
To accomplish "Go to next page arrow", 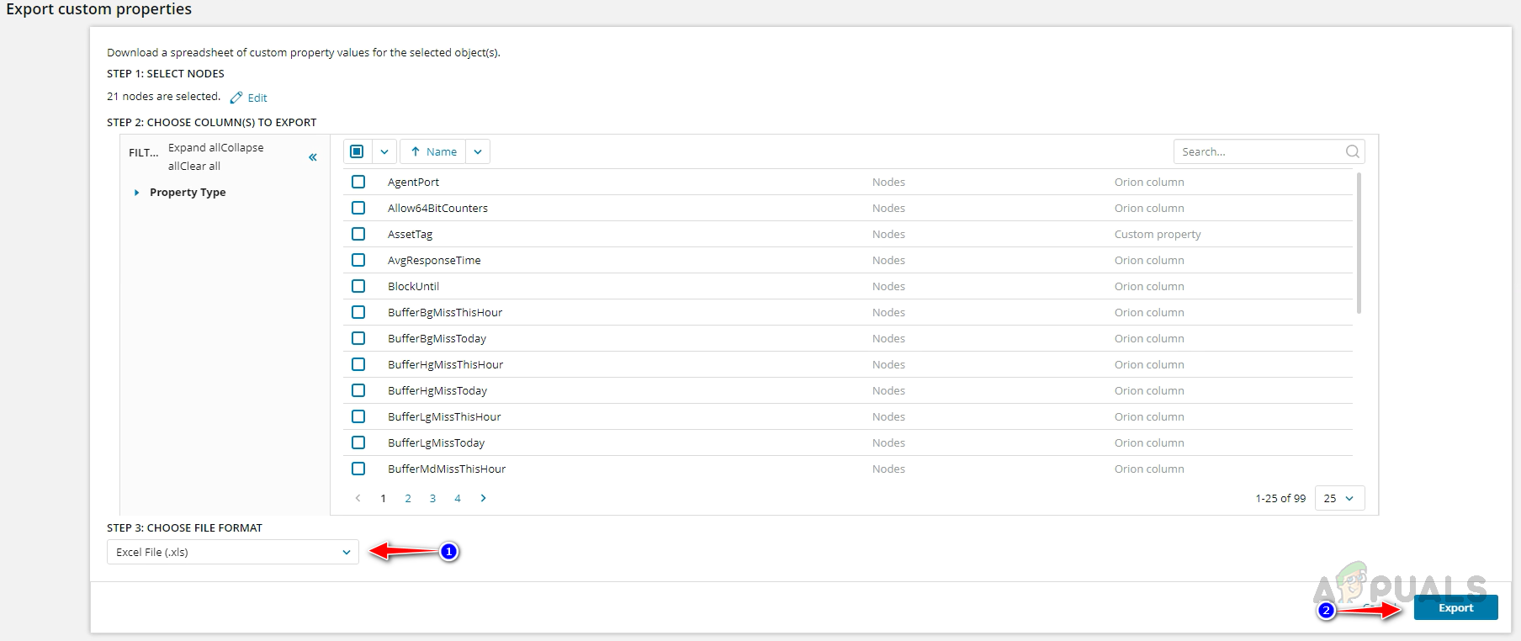I will pyautogui.click(x=483, y=498).
